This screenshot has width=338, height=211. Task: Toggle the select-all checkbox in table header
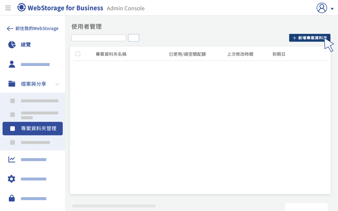click(x=78, y=54)
